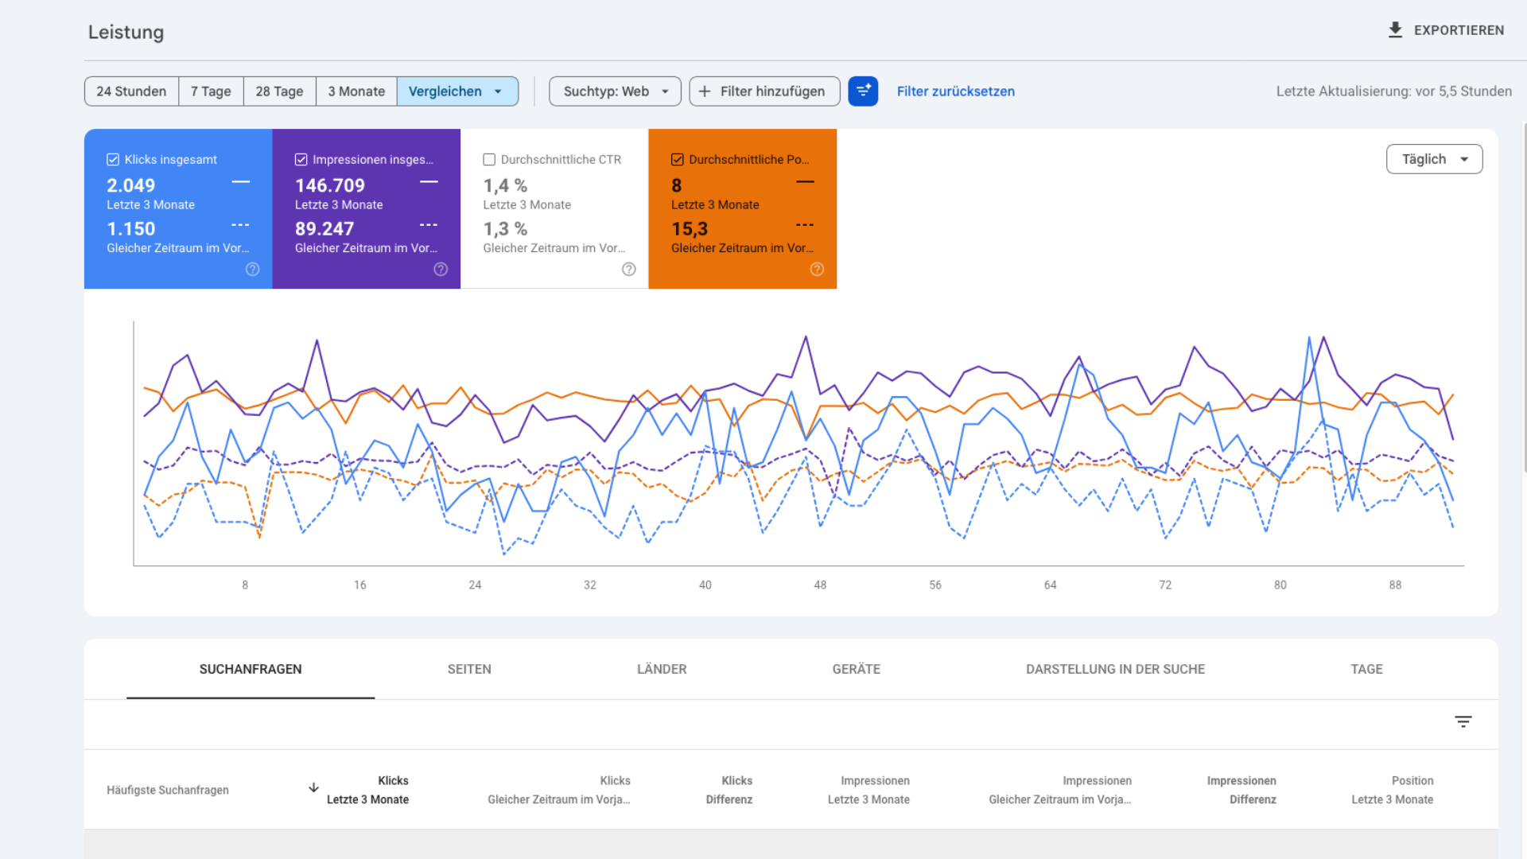The height and width of the screenshot is (859, 1527).
Task: Click the help icon on the Impressionen card
Action: coord(441,270)
